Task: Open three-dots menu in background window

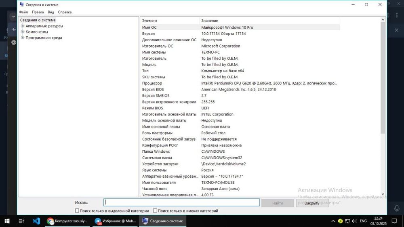Action: 397,15
